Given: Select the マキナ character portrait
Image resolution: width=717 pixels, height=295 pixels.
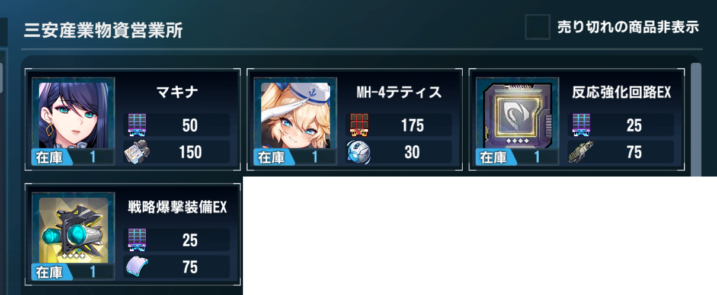Looking at the screenshot, I should pyautogui.click(x=73, y=115).
